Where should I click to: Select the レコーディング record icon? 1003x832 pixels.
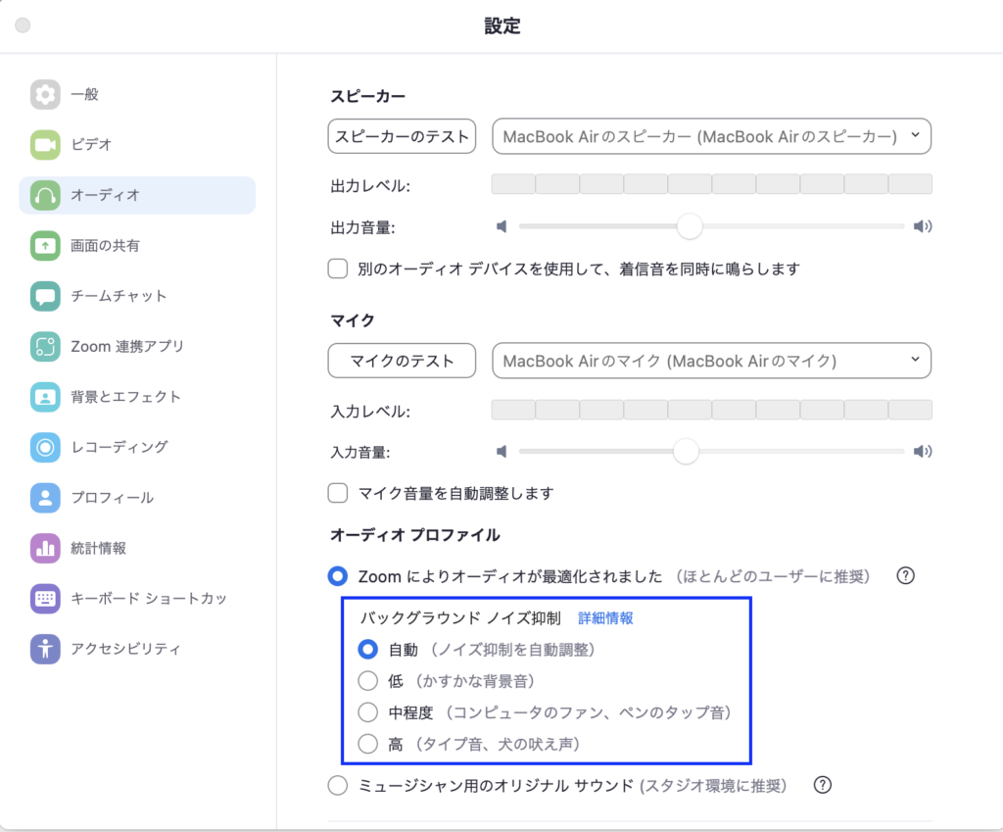point(45,447)
